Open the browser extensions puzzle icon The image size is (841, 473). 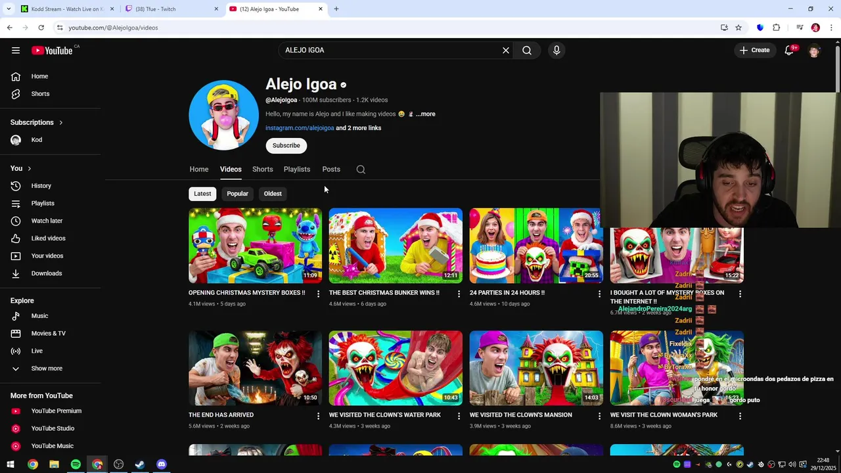777,28
